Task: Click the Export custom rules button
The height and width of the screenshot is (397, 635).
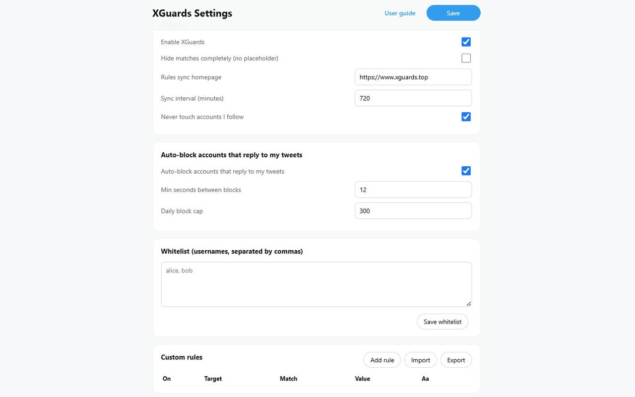Action: pyautogui.click(x=456, y=360)
